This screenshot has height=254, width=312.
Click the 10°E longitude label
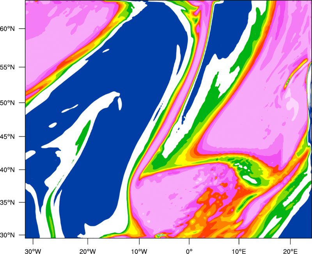click(x=239, y=251)
